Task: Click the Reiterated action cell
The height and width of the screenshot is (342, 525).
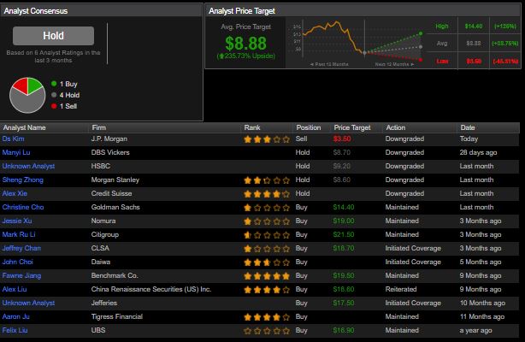Action: [401, 289]
